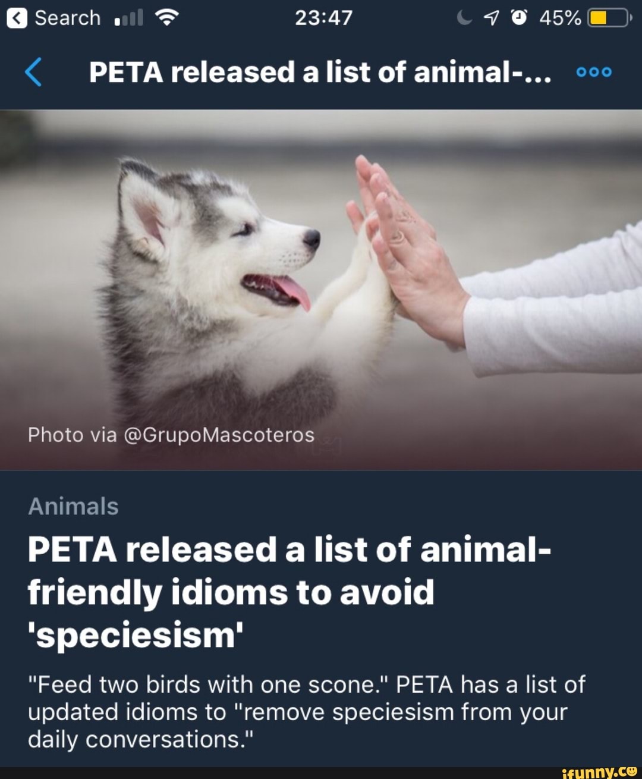Toggle Low Power Mode via battery indicator
Image resolution: width=642 pixels, height=779 pixels.
pyautogui.click(x=608, y=17)
